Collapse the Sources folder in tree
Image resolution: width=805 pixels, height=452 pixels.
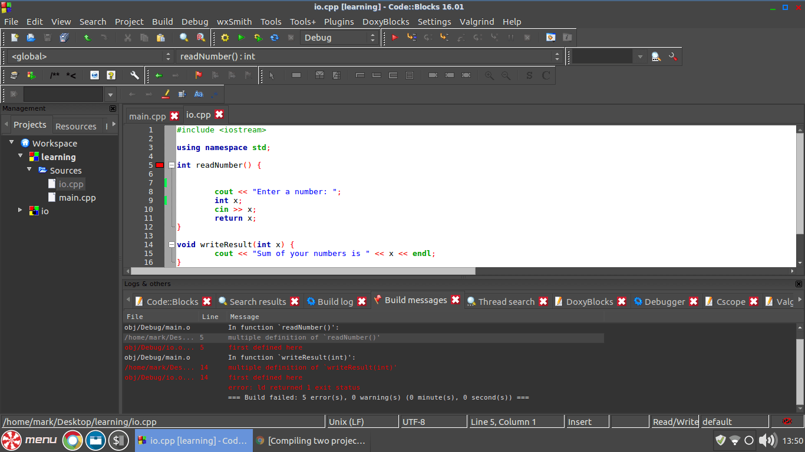[29, 169]
